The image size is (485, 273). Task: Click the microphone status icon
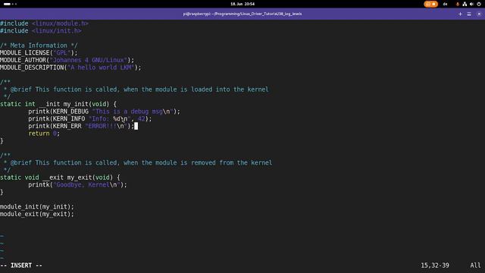(458, 4)
